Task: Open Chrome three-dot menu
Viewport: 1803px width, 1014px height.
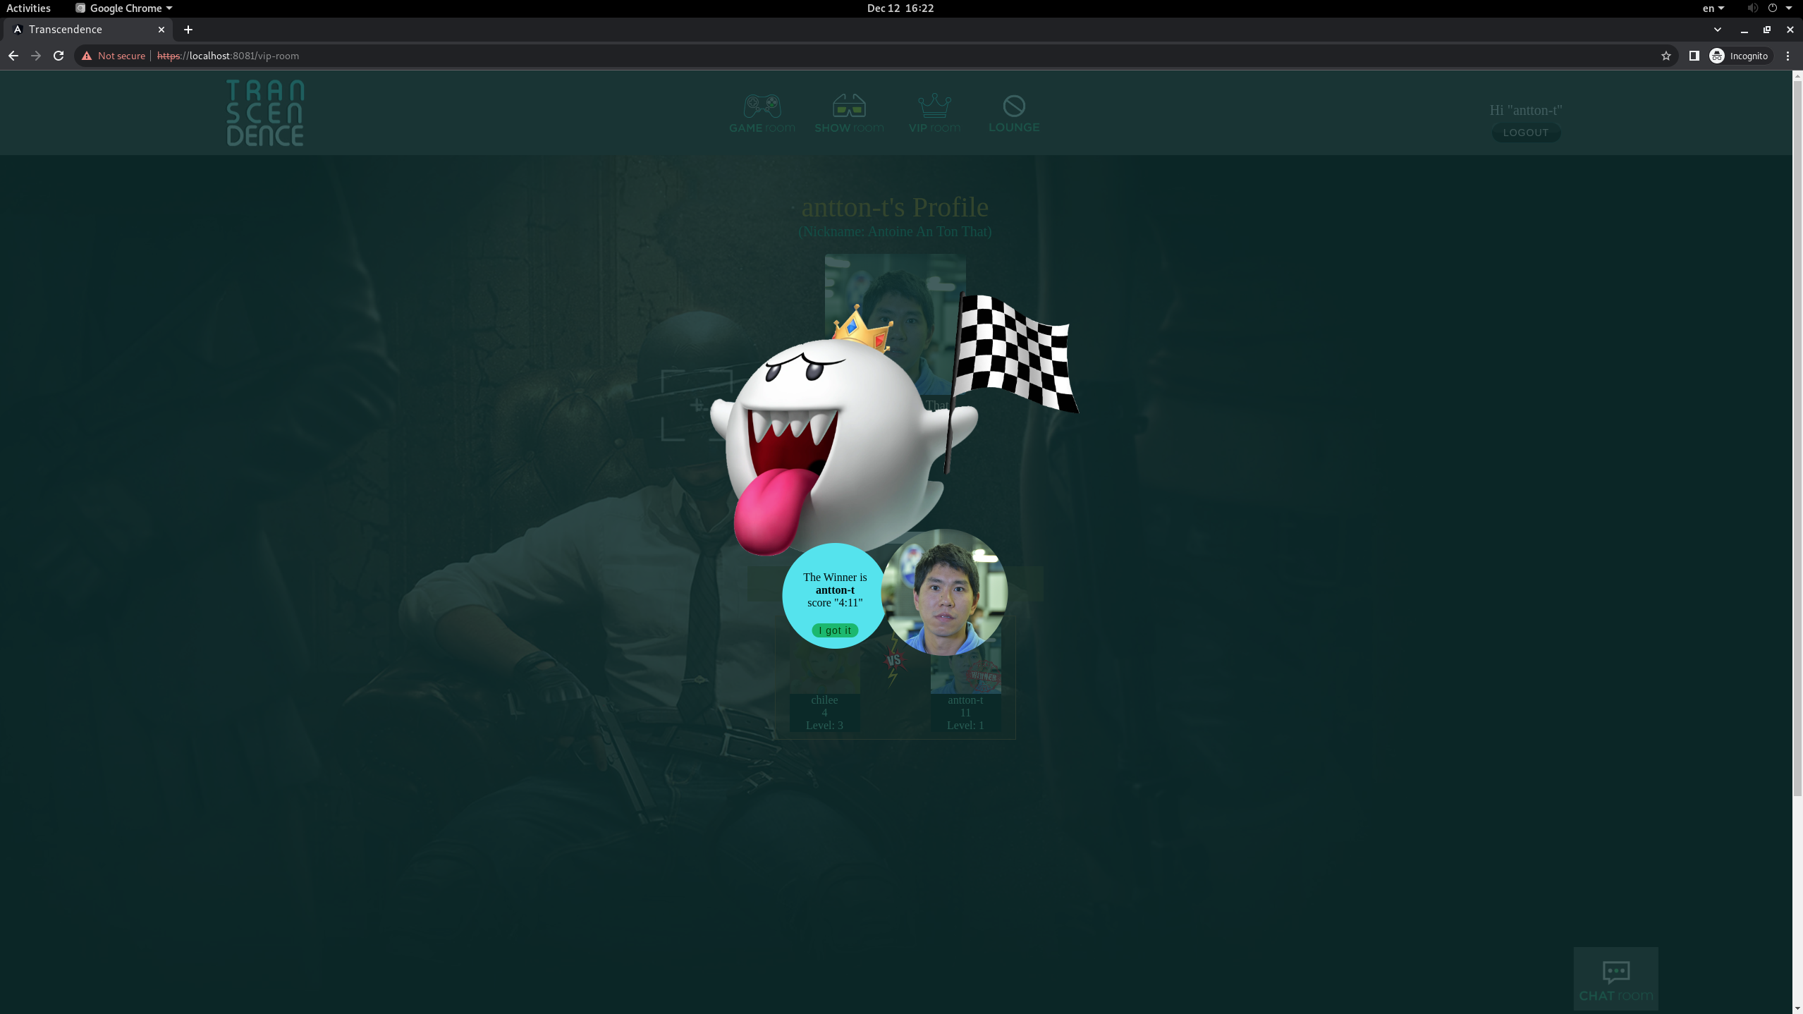Action: pyautogui.click(x=1787, y=56)
